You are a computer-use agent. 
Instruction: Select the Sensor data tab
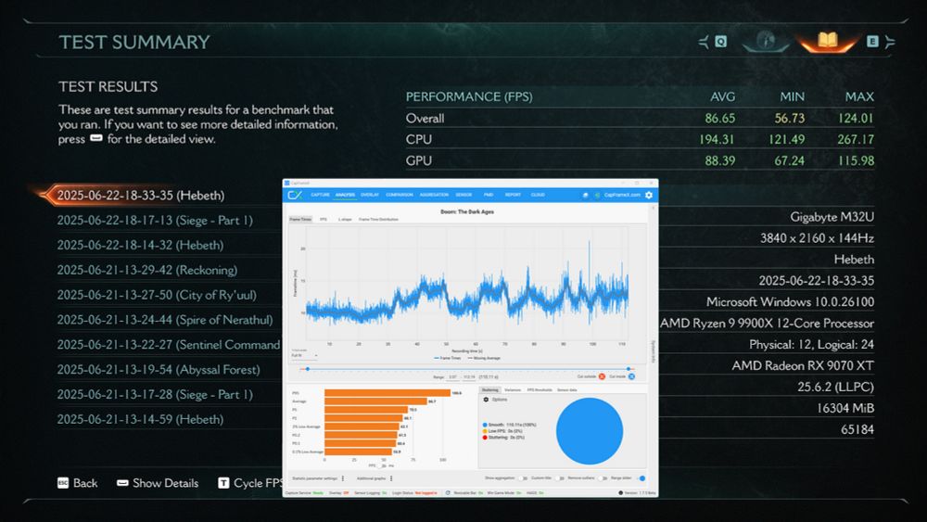coord(567,390)
